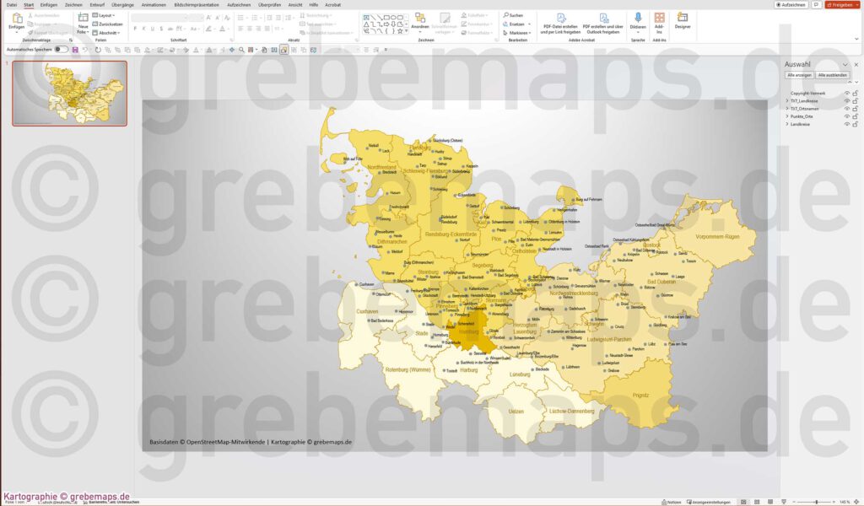Viewport: 864px width, 506px height.
Task: Expand the Punkte_Orte group
Action: (x=787, y=116)
